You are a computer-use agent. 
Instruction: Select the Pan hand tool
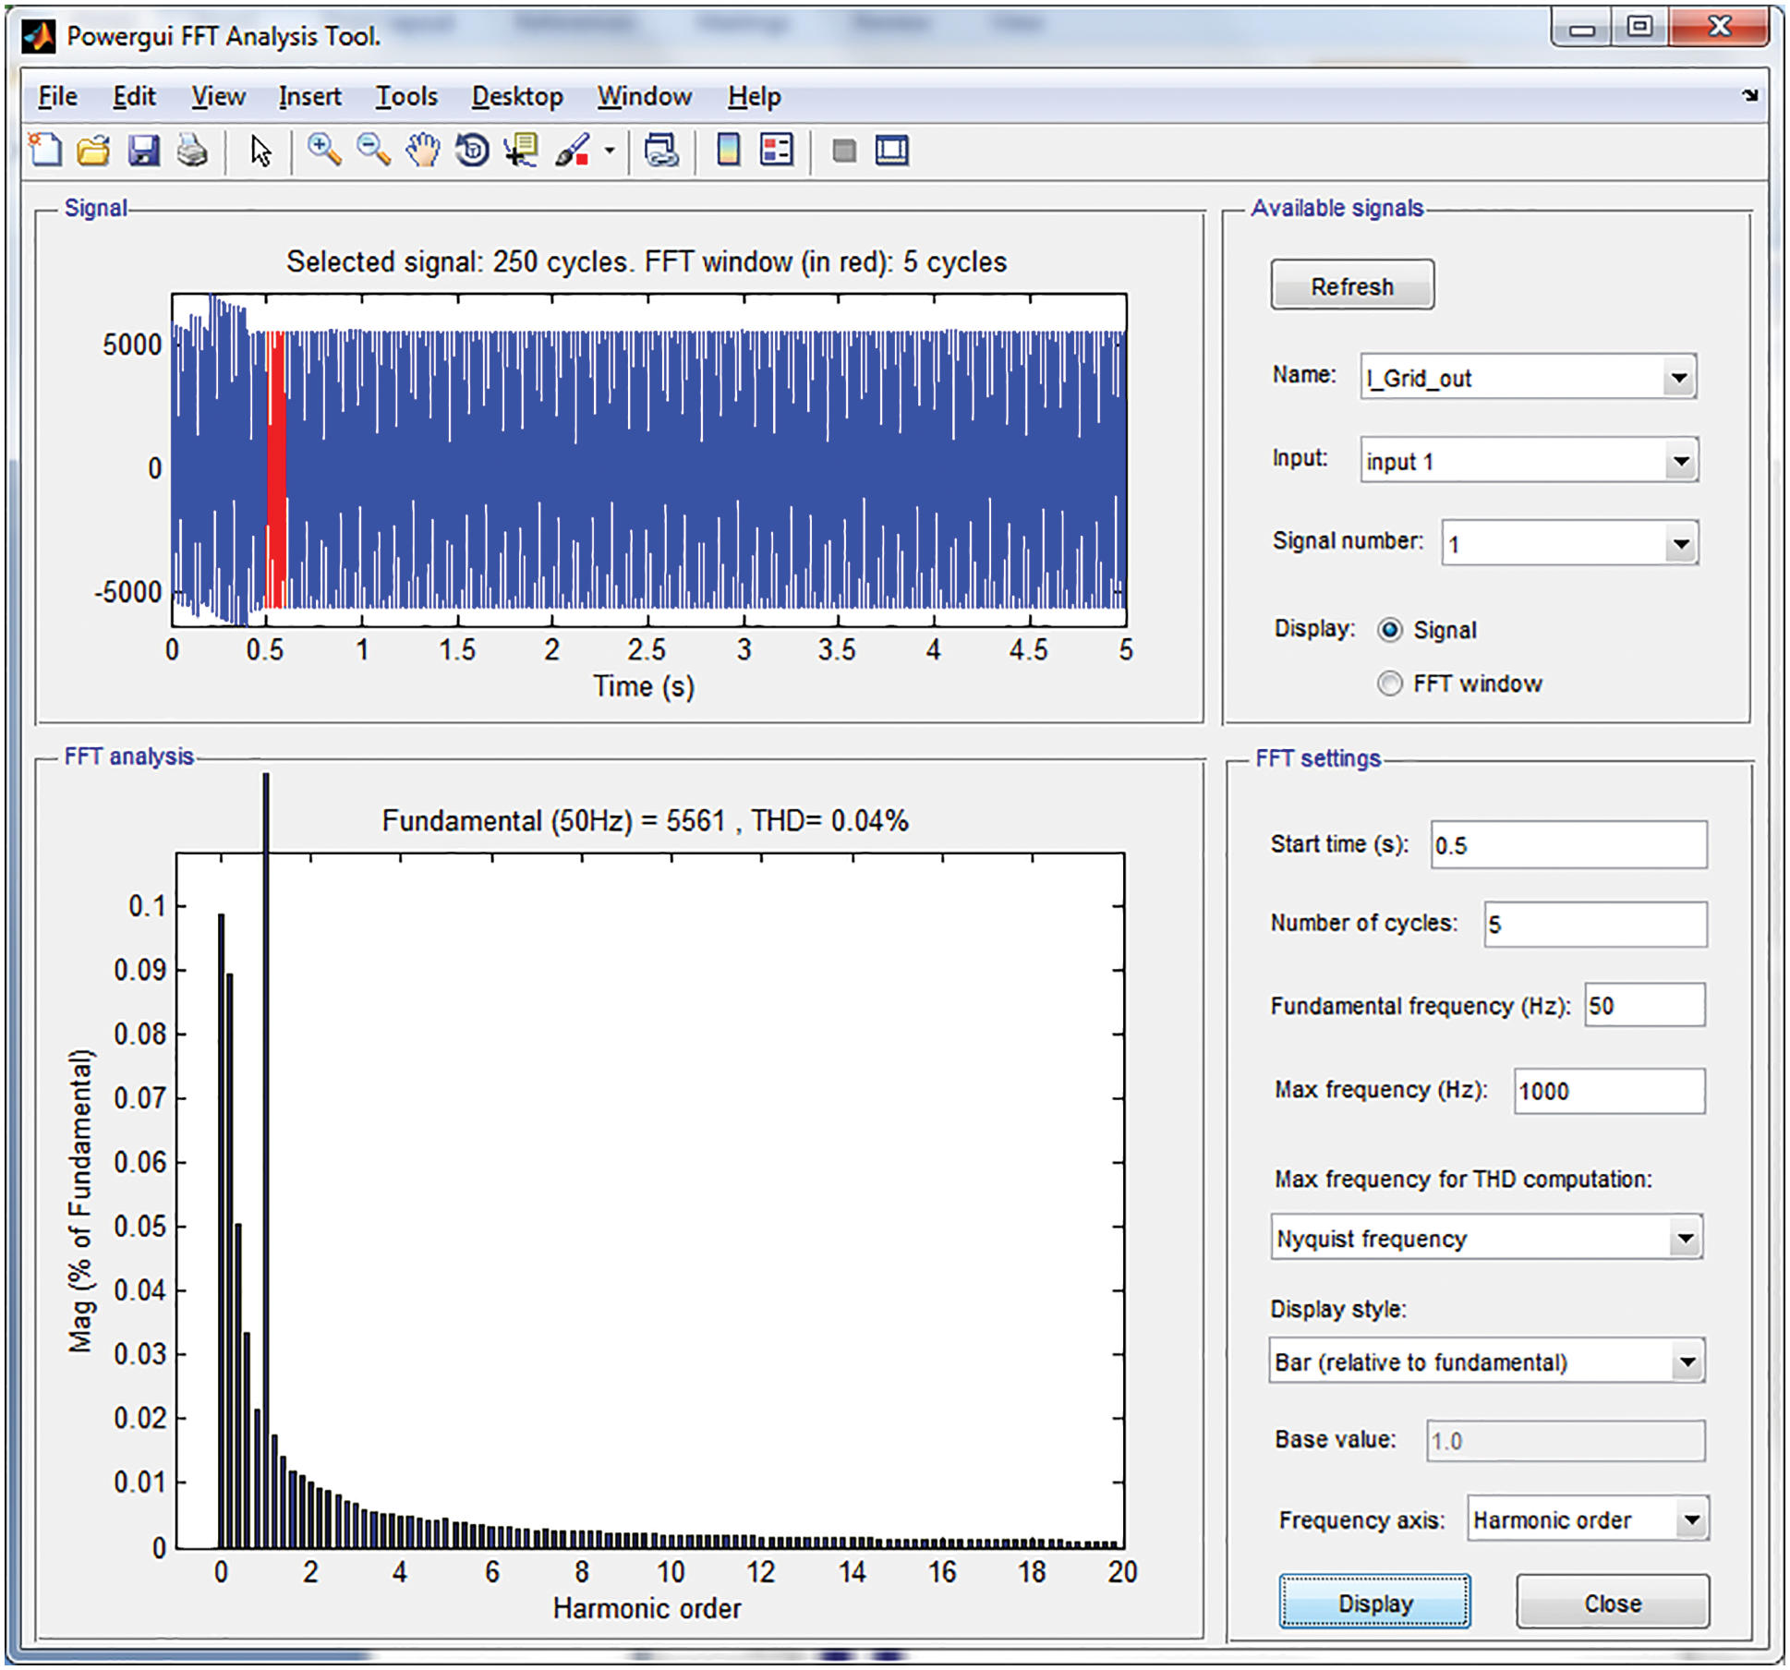click(x=422, y=150)
